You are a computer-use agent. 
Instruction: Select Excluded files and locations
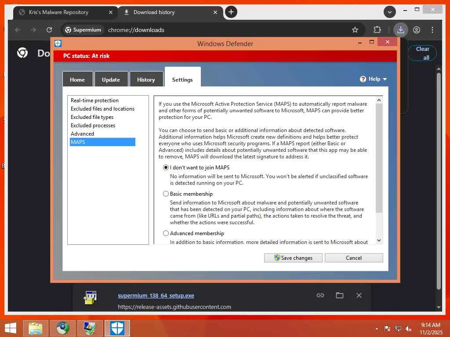[x=102, y=109]
